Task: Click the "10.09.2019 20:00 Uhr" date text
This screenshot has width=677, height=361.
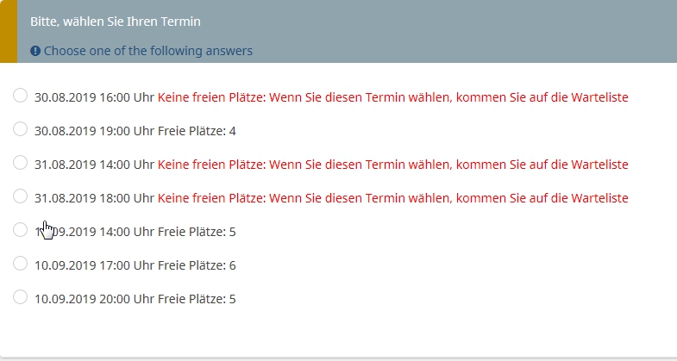Action: [94, 299]
